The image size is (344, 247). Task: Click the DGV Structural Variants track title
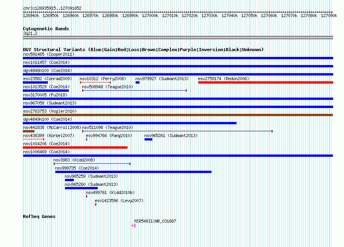(x=143, y=50)
